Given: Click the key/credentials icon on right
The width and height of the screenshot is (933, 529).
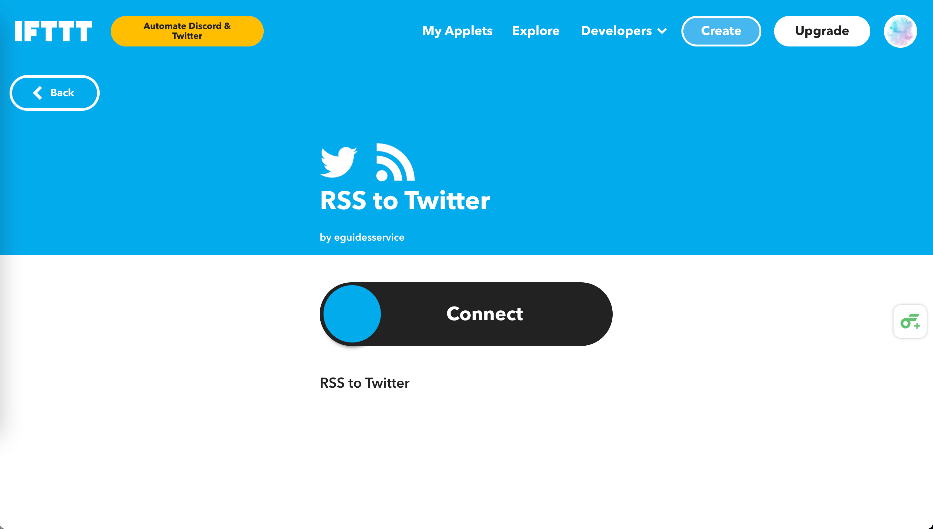Looking at the screenshot, I should click(x=910, y=320).
